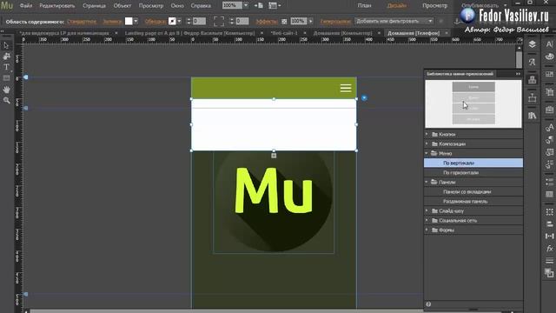This screenshot has width=556, height=313.
Task: Select the Crop tool
Action: (6, 57)
